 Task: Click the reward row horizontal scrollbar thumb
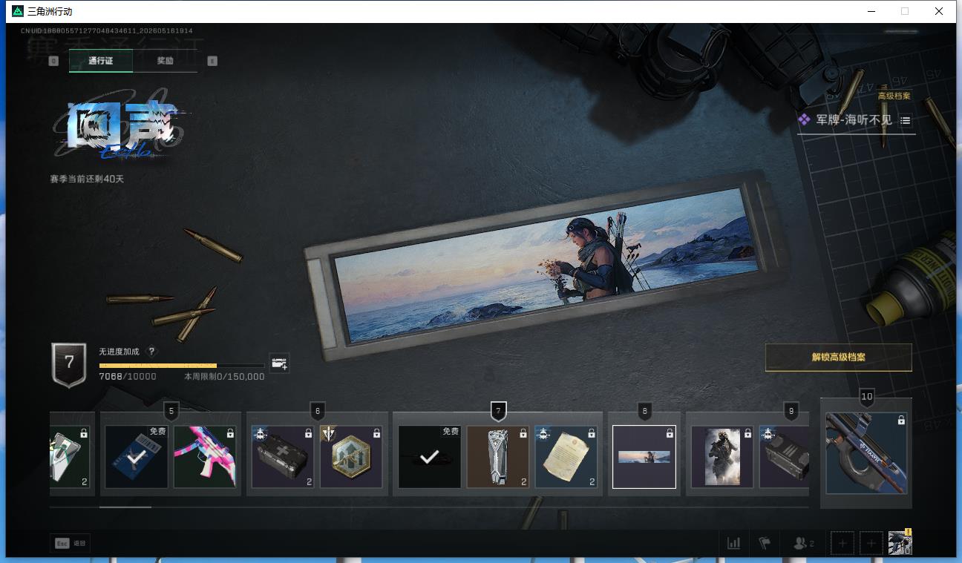point(125,507)
